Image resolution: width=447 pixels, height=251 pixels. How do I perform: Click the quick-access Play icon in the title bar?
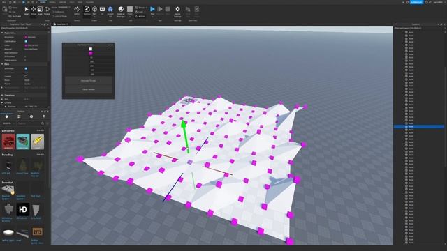(x=24, y=2)
